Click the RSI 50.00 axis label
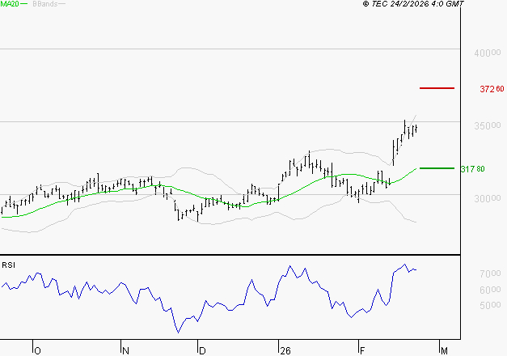Screen dimensions: 507x356 [x=490, y=305]
